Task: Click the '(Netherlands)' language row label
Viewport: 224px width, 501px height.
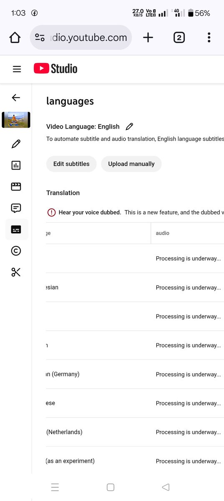Action: coord(64,432)
